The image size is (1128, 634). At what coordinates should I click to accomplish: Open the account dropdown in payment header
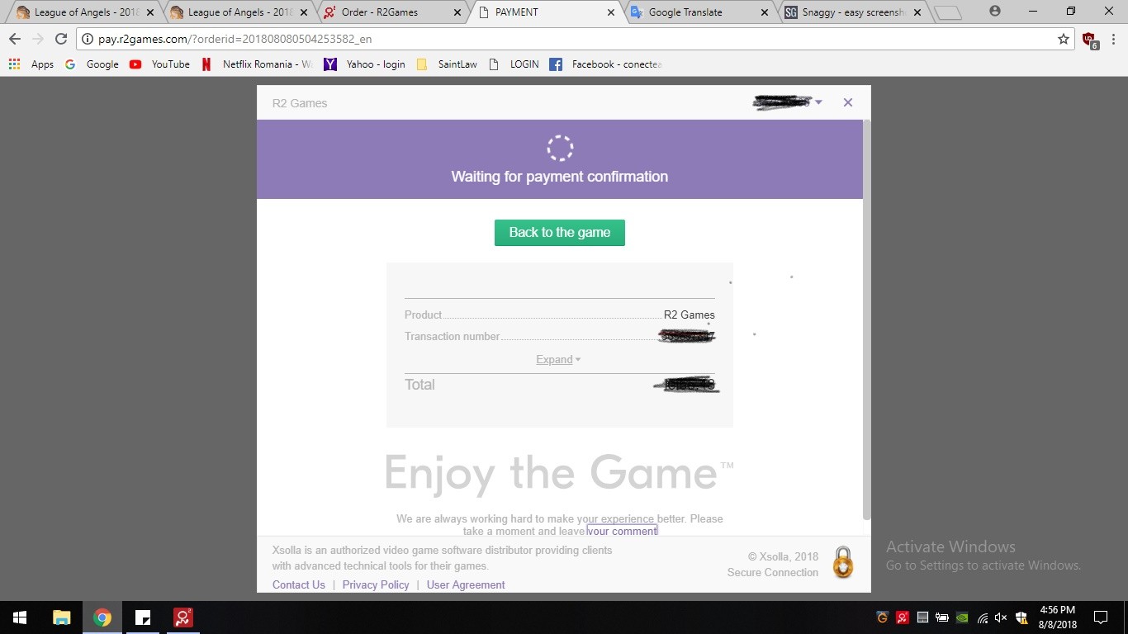pos(818,102)
